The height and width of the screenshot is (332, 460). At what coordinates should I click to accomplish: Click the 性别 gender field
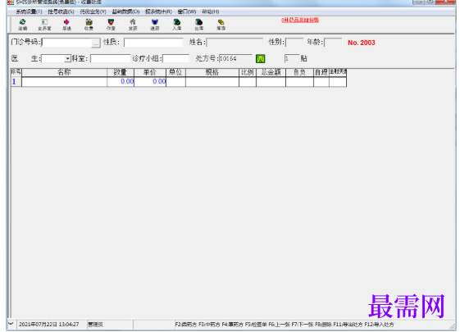click(294, 43)
